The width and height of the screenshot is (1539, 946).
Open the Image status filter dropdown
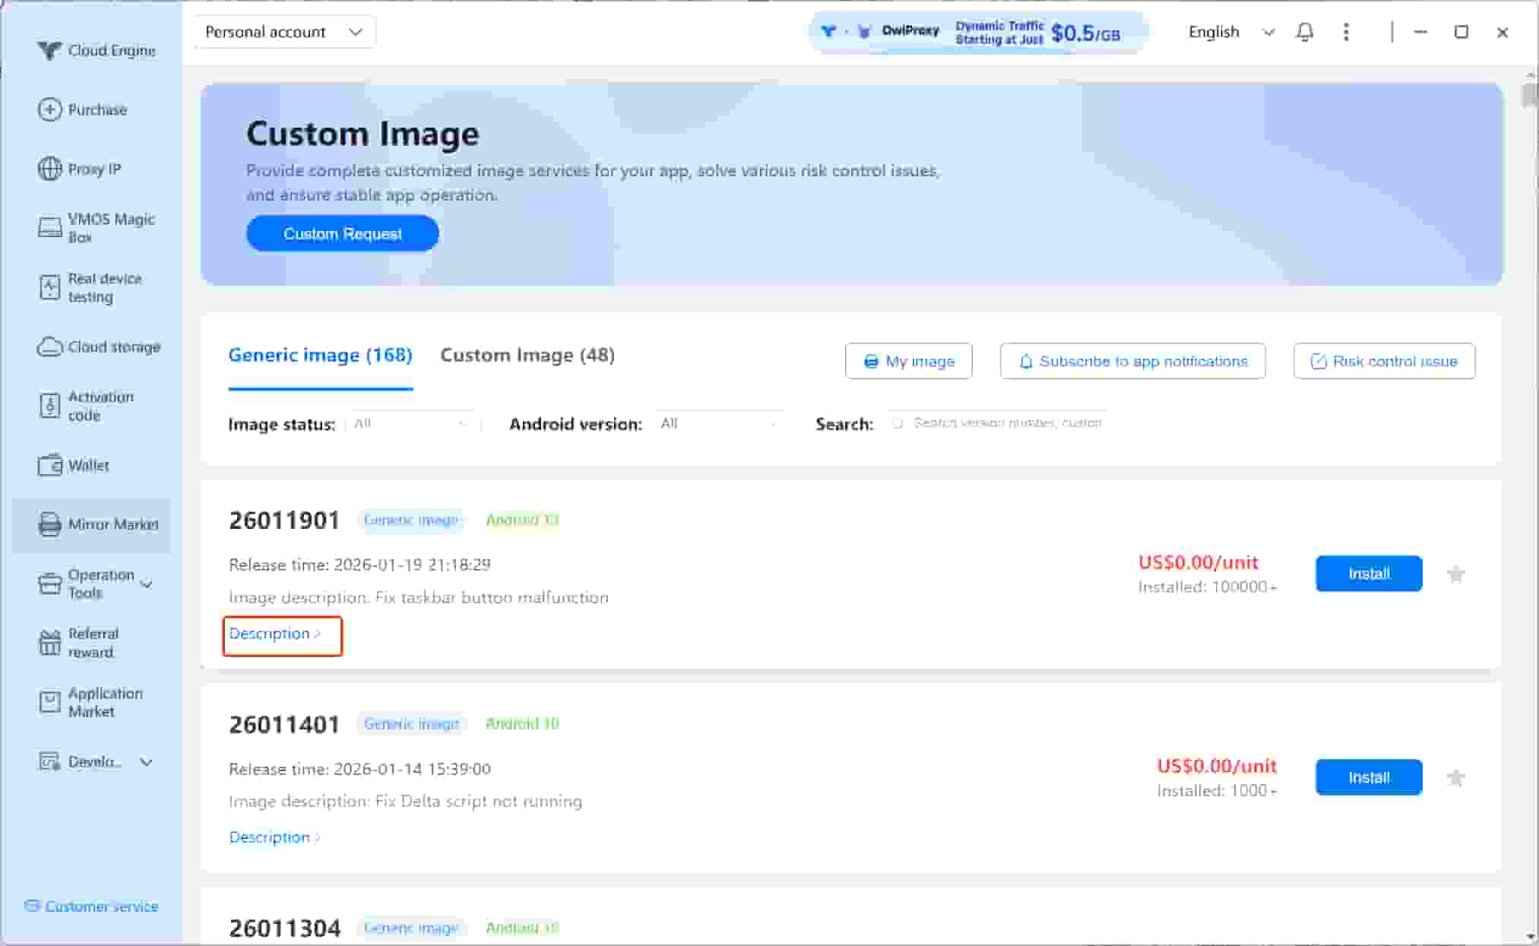coord(412,424)
